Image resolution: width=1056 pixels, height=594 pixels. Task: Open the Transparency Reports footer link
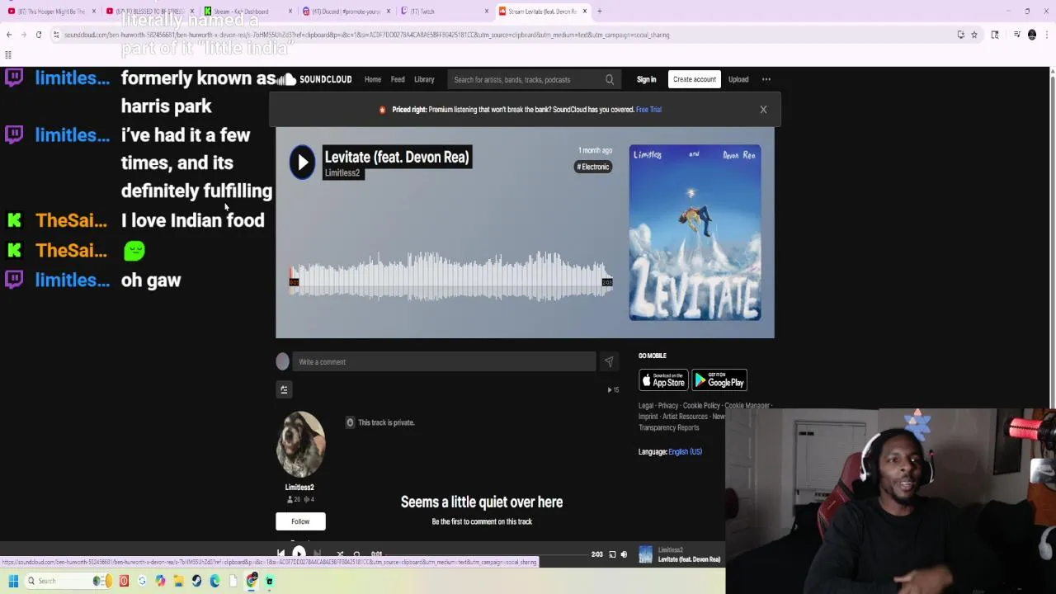[x=668, y=427]
